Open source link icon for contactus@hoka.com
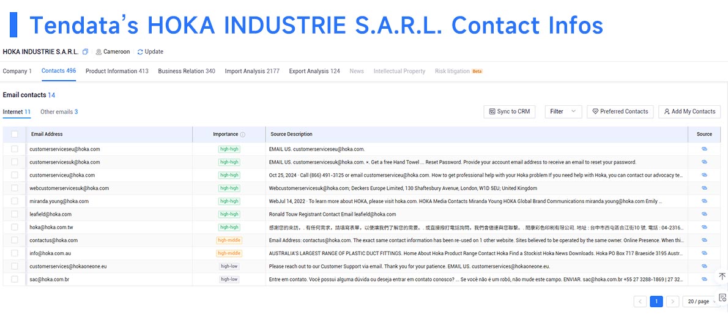 coord(704,240)
